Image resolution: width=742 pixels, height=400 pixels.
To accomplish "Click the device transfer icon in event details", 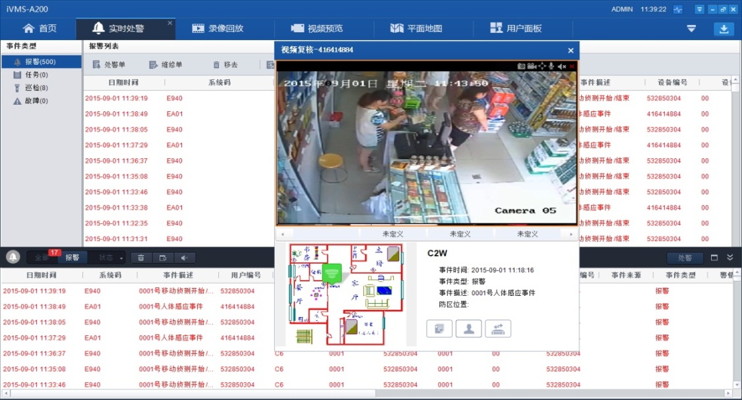I will [x=498, y=328].
